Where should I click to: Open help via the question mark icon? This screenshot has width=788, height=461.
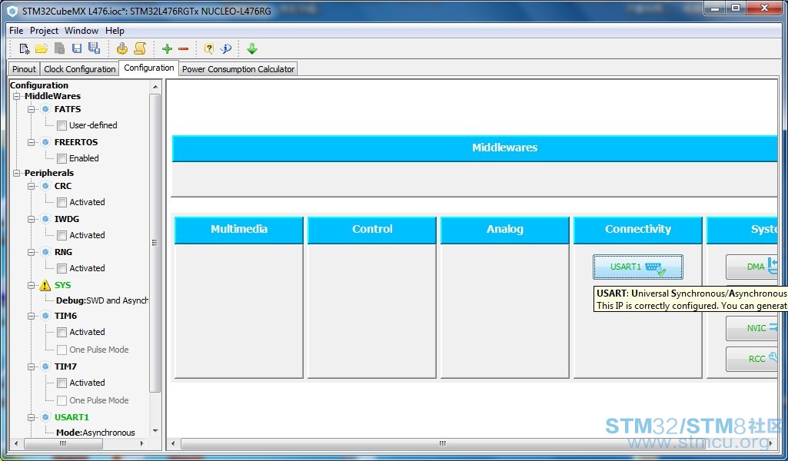click(209, 48)
